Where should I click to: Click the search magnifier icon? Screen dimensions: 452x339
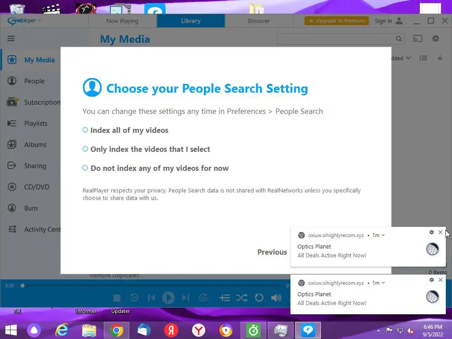point(399,39)
